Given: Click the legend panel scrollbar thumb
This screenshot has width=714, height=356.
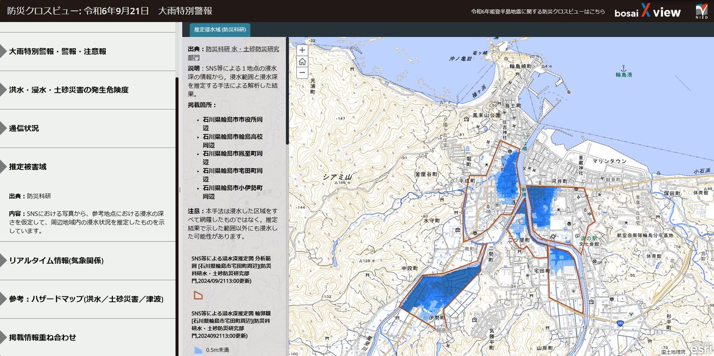Looking at the screenshot, I should coord(288,90).
